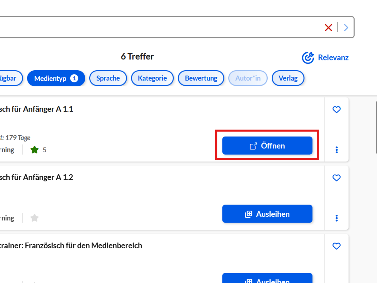Select the Verlag filter chip
The width and height of the screenshot is (377, 283).
click(288, 78)
